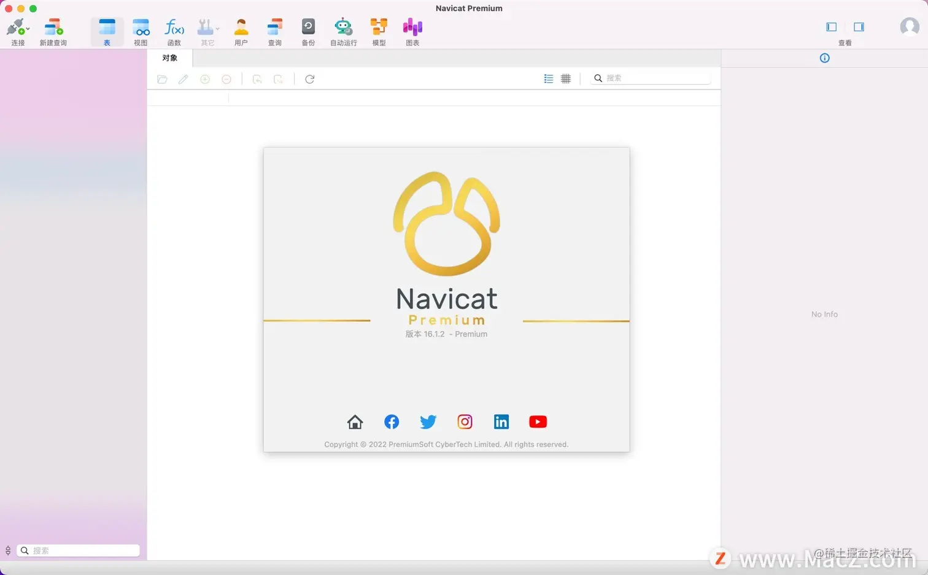Open the Instagram link icon
This screenshot has height=575, width=928.
(x=465, y=422)
